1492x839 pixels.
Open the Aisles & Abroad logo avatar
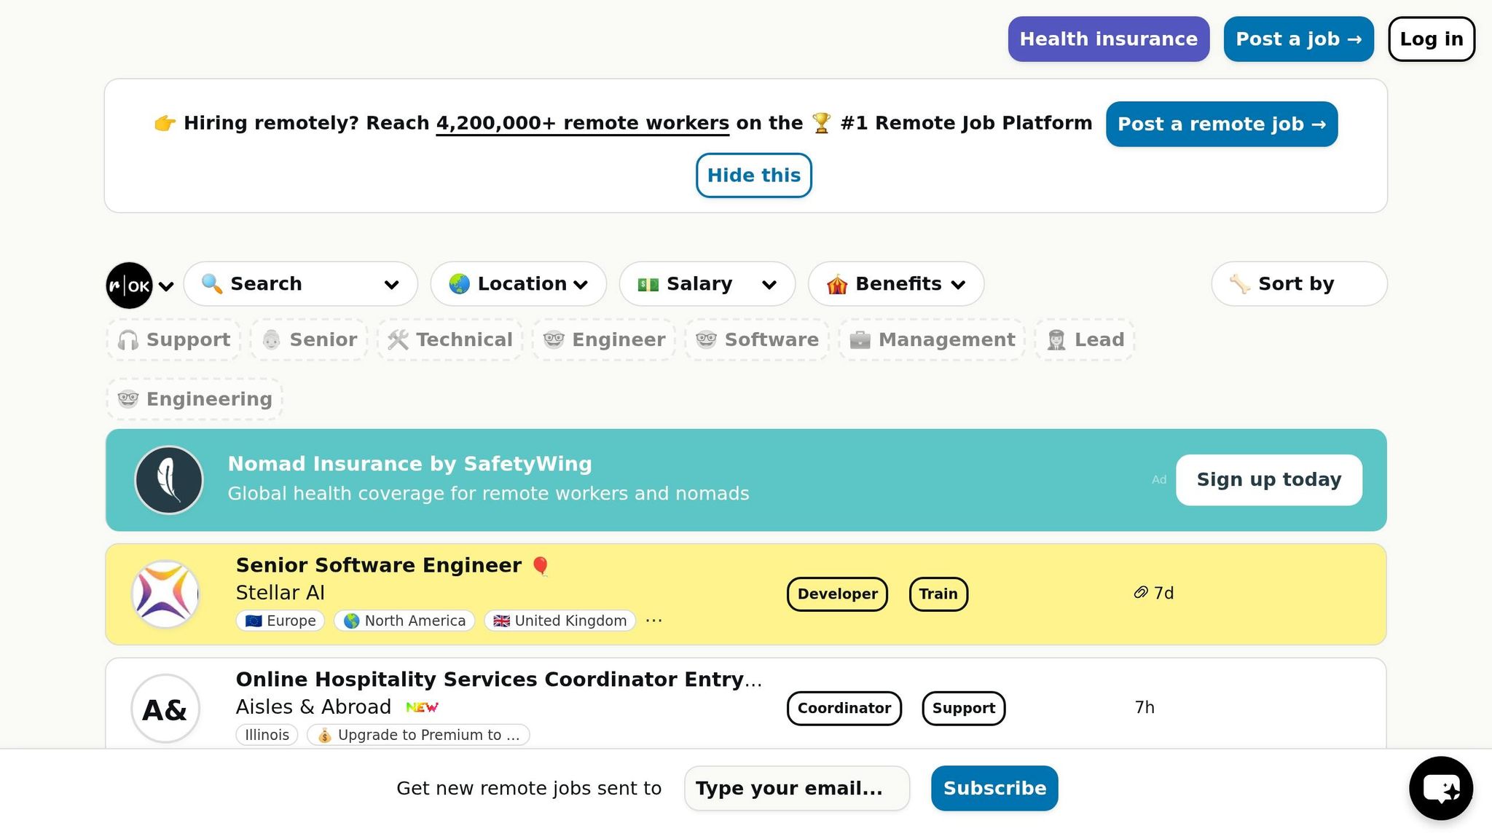(x=165, y=709)
